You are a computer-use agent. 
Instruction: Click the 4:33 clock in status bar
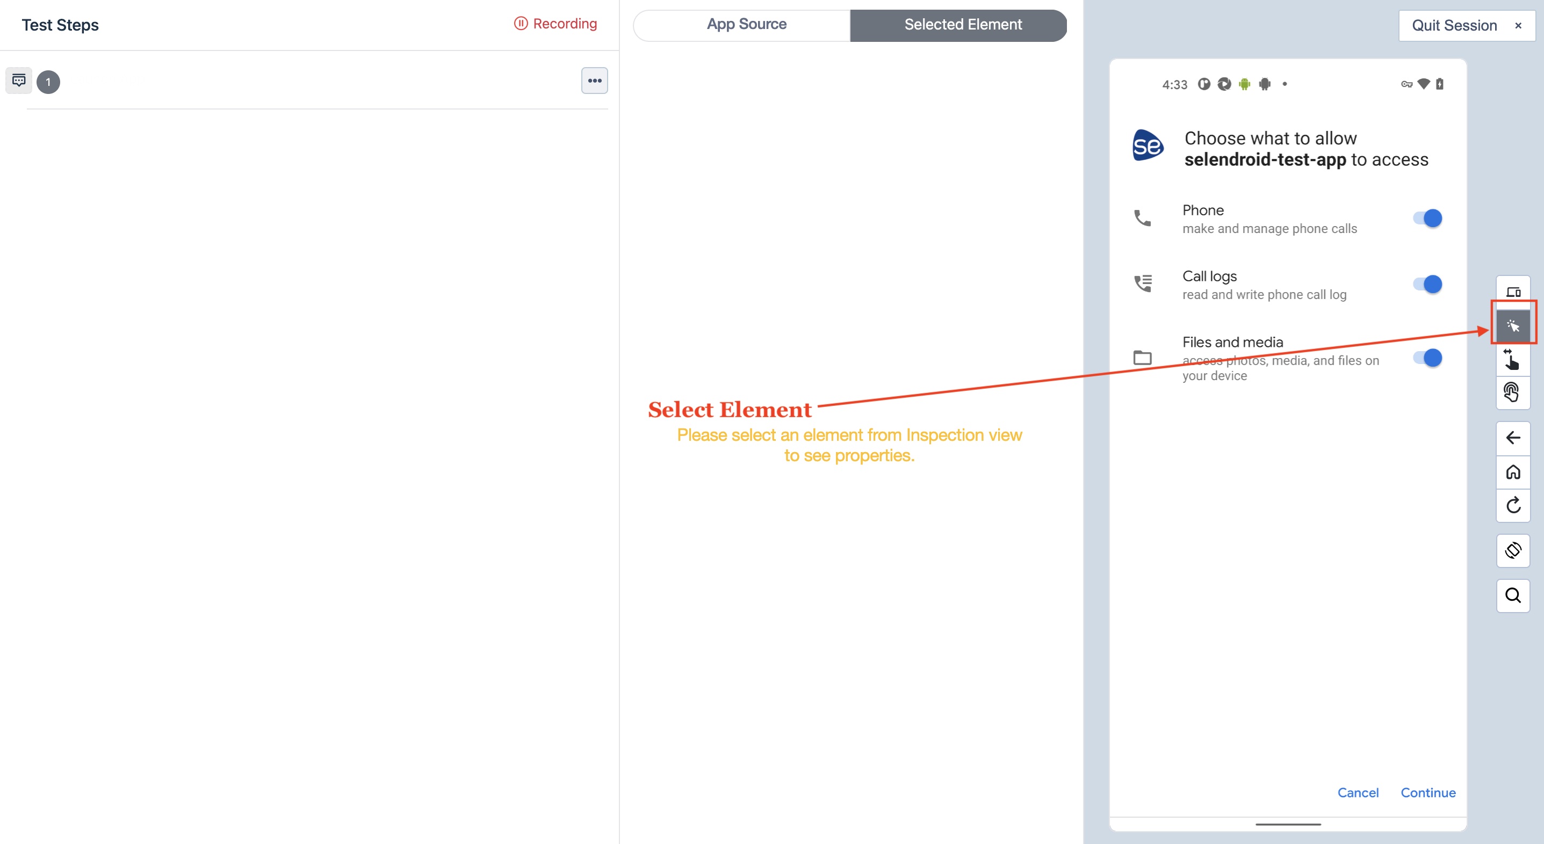point(1174,84)
